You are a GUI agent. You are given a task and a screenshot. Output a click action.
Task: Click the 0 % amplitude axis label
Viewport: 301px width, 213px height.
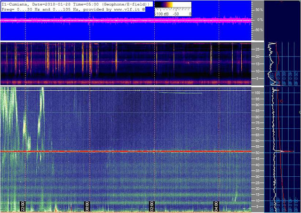[x=260, y=20]
